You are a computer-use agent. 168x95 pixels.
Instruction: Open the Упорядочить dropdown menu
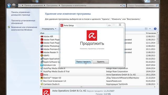coord(49,29)
